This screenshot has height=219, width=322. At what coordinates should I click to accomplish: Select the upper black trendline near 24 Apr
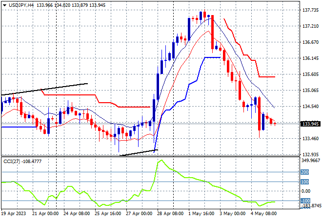click(44, 89)
